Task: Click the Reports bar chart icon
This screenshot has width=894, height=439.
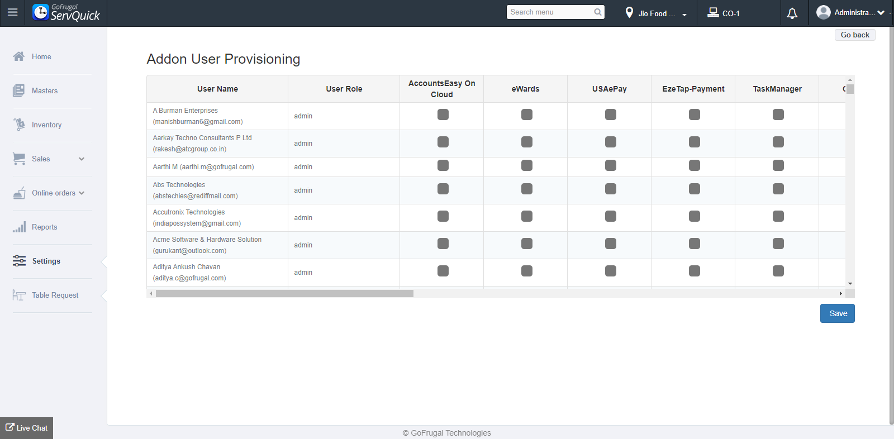Action: pos(19,227)
